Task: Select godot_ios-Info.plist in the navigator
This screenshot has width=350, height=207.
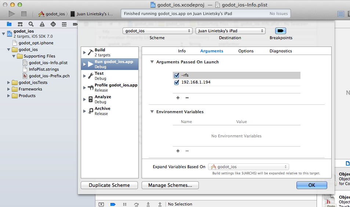Action: 48,63
